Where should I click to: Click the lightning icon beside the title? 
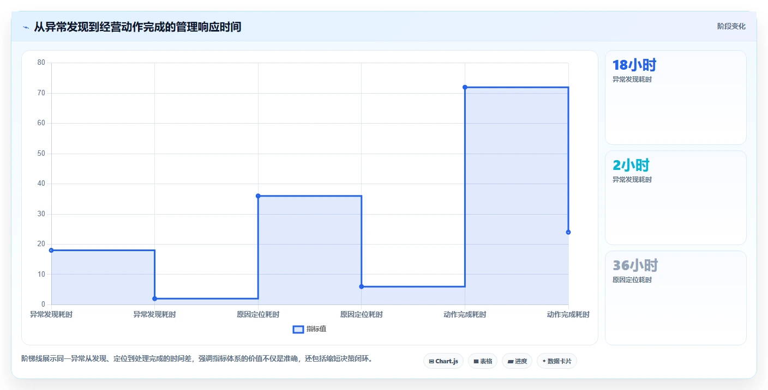26,27
